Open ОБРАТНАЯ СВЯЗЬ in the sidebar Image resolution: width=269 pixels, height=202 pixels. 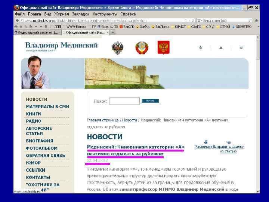(x=46, y=156)
